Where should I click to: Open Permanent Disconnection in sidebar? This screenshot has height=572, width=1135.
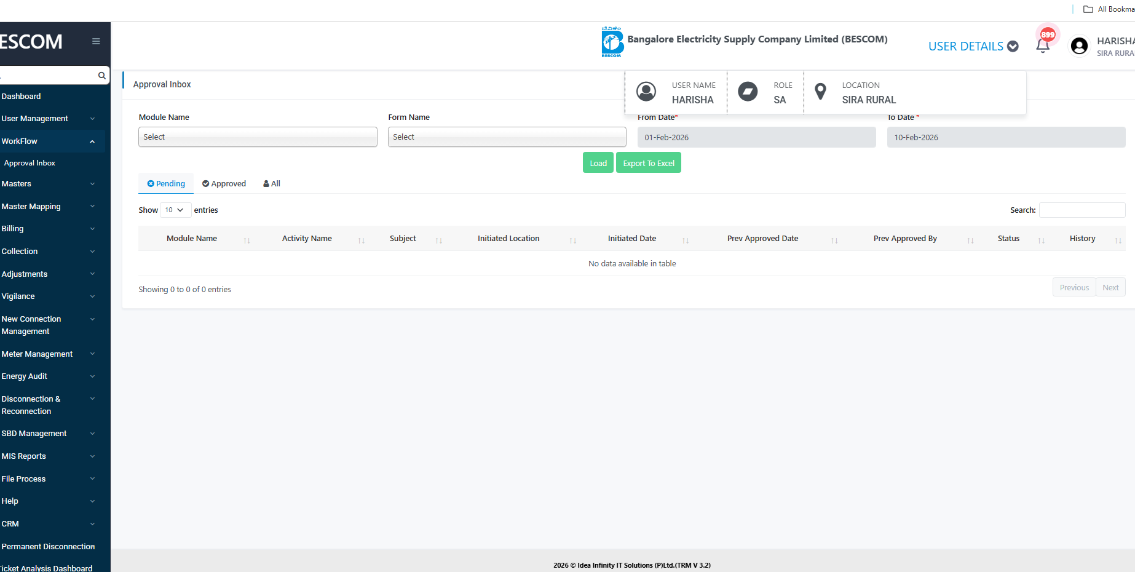click(x=49, y=547)
